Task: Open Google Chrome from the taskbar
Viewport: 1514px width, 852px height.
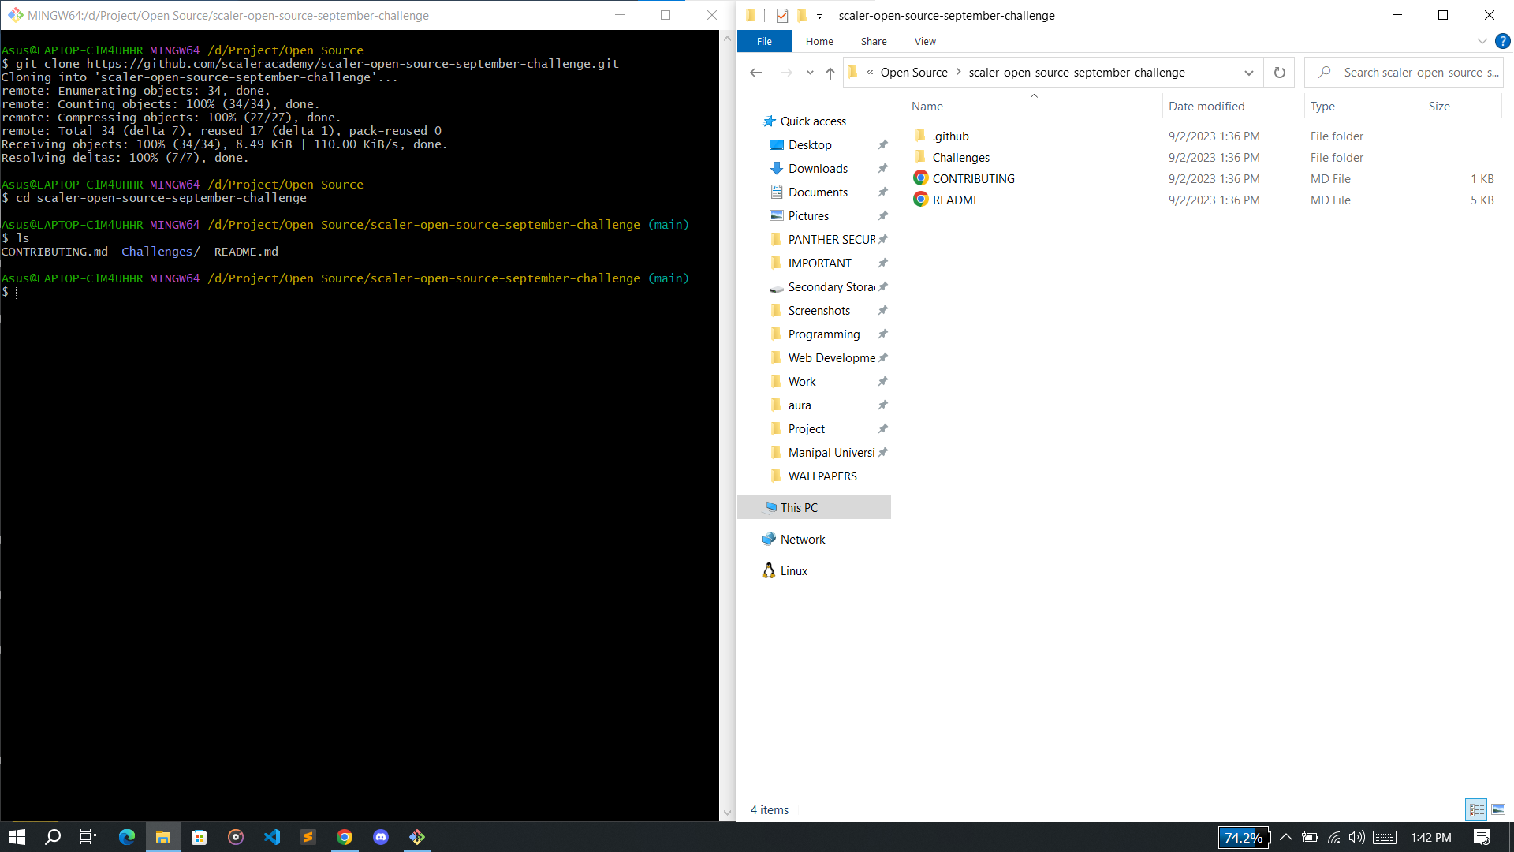Action: pyautogui.click(x=345, y=837)
